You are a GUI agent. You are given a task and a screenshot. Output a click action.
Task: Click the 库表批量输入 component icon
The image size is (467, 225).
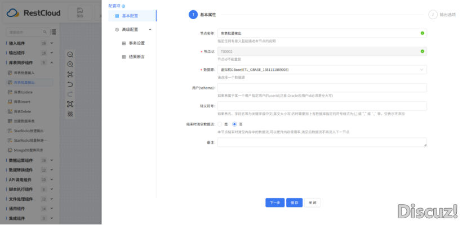point(10,73)
